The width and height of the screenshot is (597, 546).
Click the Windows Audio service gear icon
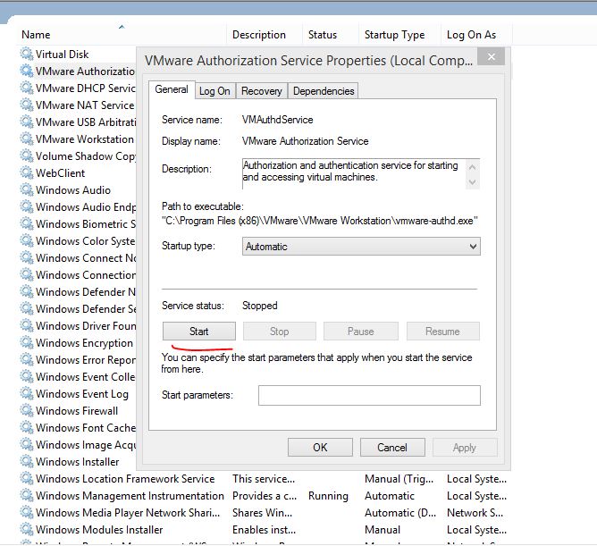coord(27,189)
